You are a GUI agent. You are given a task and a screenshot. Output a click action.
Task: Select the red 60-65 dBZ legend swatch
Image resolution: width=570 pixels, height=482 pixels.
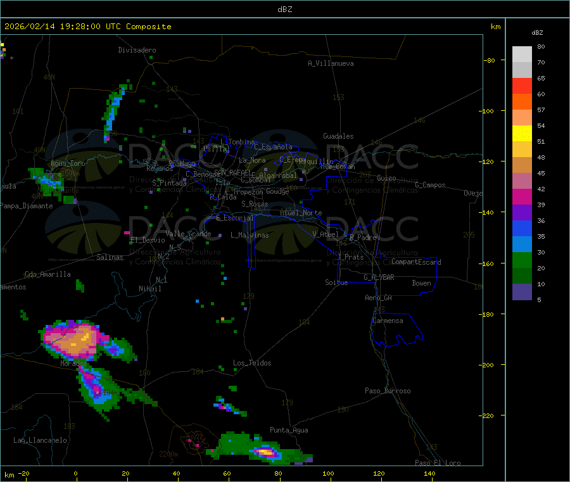pos(522,86)
